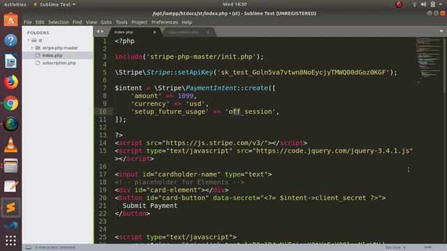Change Tab Size setting in status bar
The image size is (447, 251).
pyautogui.click(x=395, y=248)
